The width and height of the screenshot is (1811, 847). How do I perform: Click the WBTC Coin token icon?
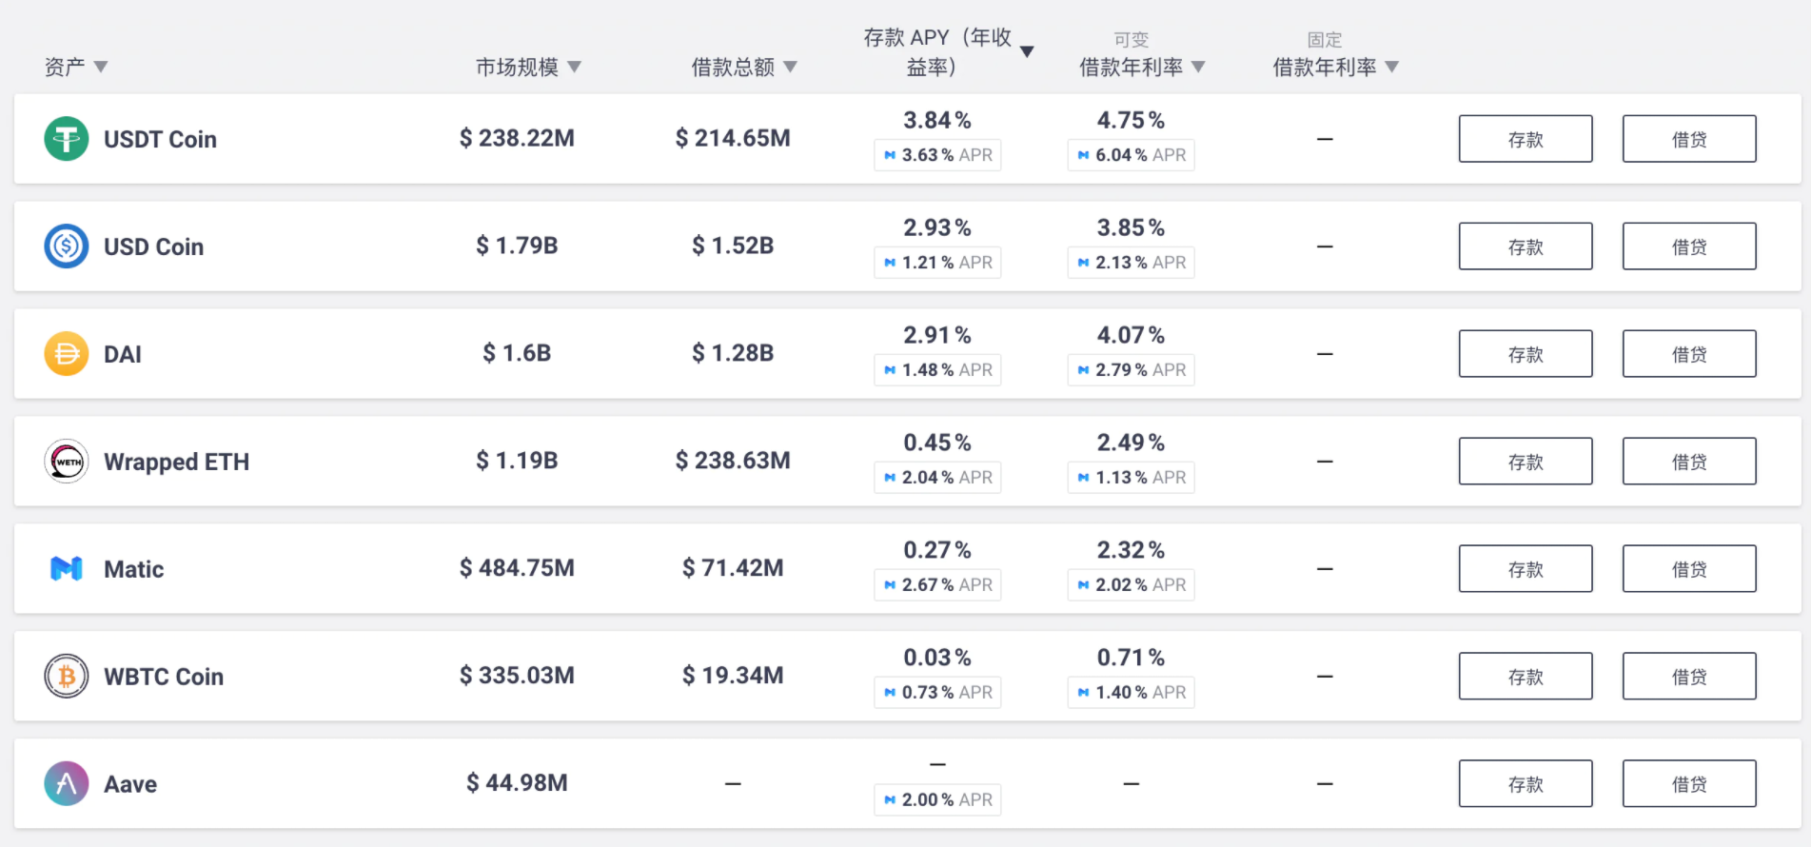point(67,677)
